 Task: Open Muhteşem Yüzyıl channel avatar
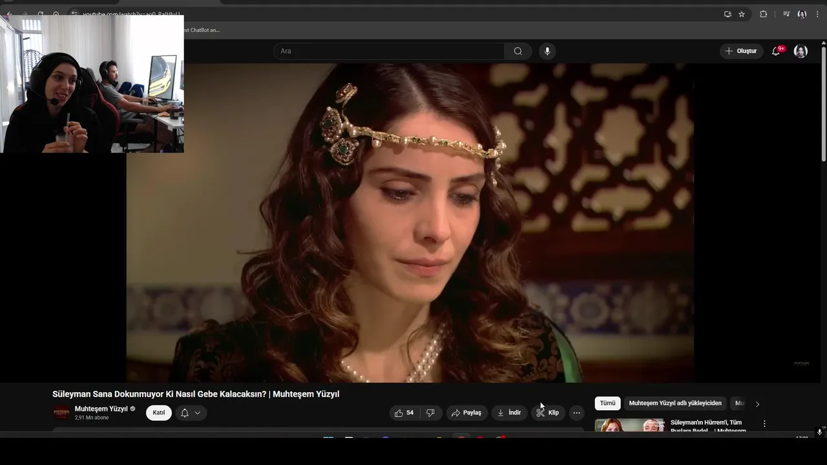tap(61, 413)
